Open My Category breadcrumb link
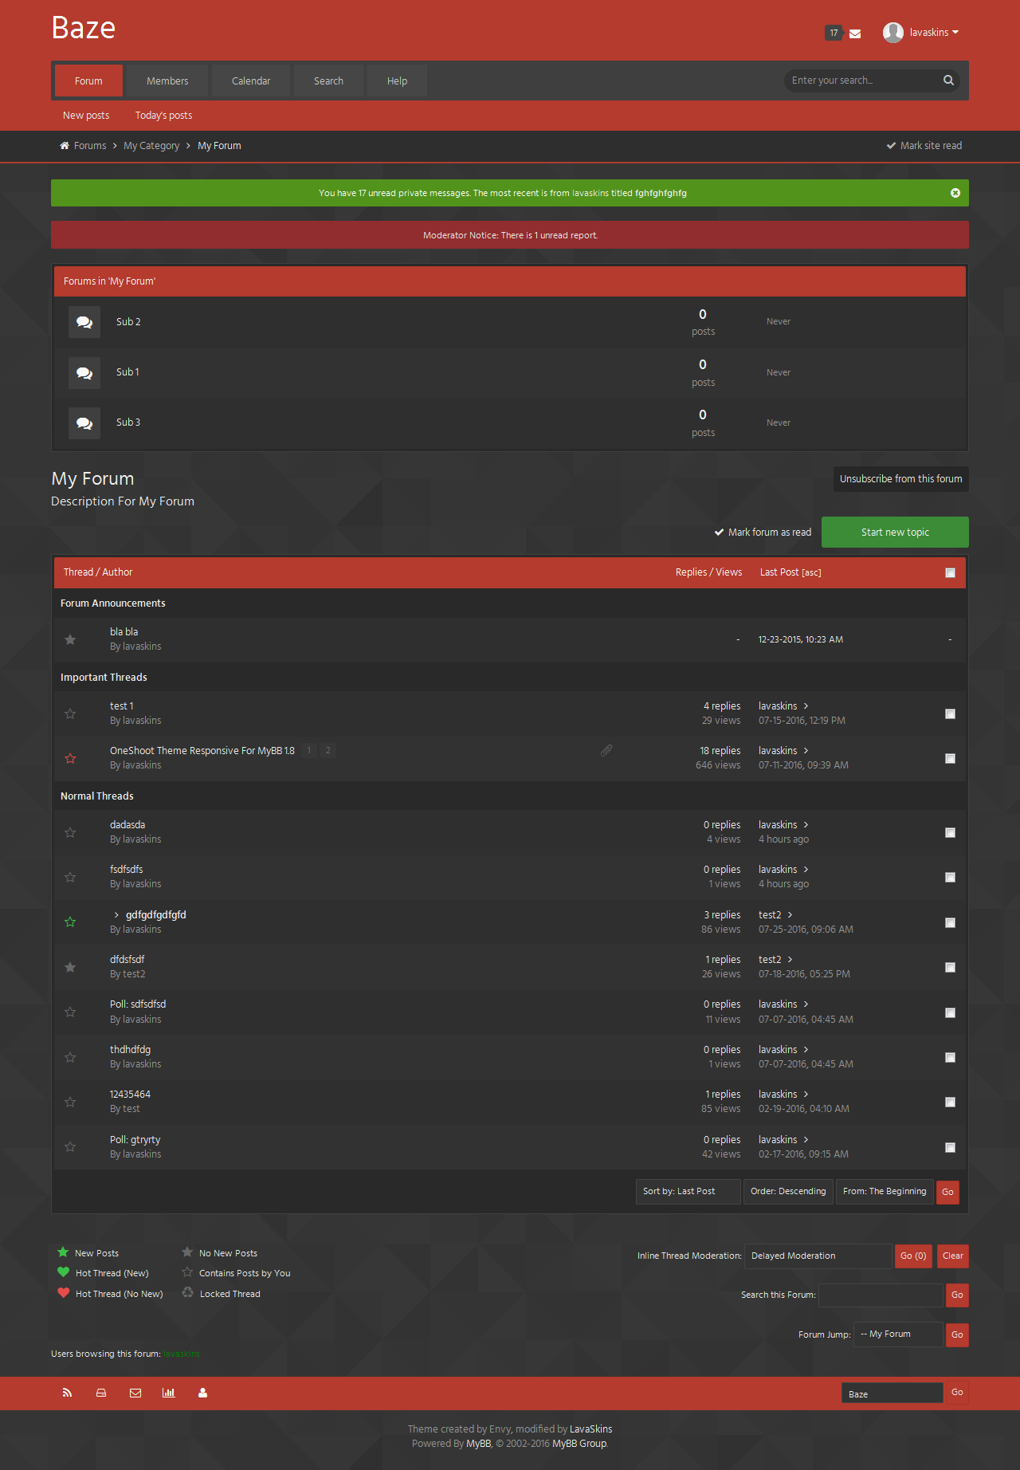 [151, 146]
